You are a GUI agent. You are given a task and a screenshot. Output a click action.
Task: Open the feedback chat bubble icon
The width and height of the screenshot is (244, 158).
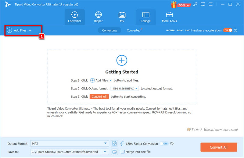[x=203, y=4]
